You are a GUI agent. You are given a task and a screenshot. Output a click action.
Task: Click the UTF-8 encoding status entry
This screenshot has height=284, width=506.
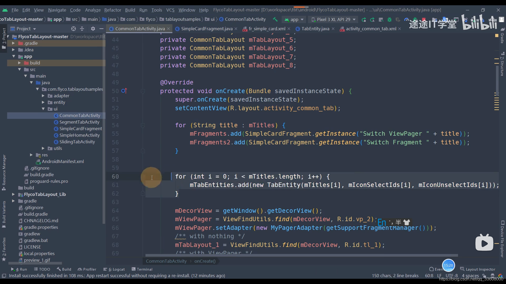(452, 276)
